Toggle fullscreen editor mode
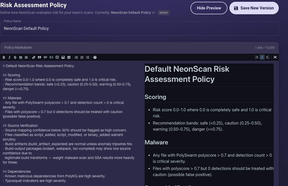Screen dimensions: 288x186 point(275,57)
